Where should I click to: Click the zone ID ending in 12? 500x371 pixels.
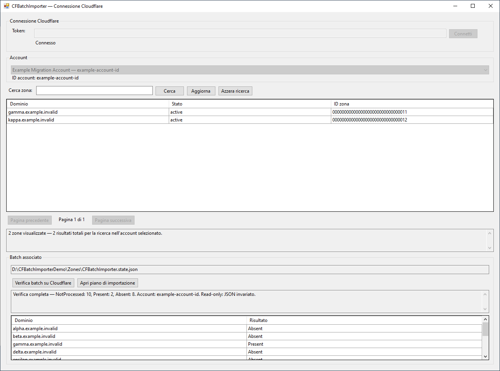[370, 120]
